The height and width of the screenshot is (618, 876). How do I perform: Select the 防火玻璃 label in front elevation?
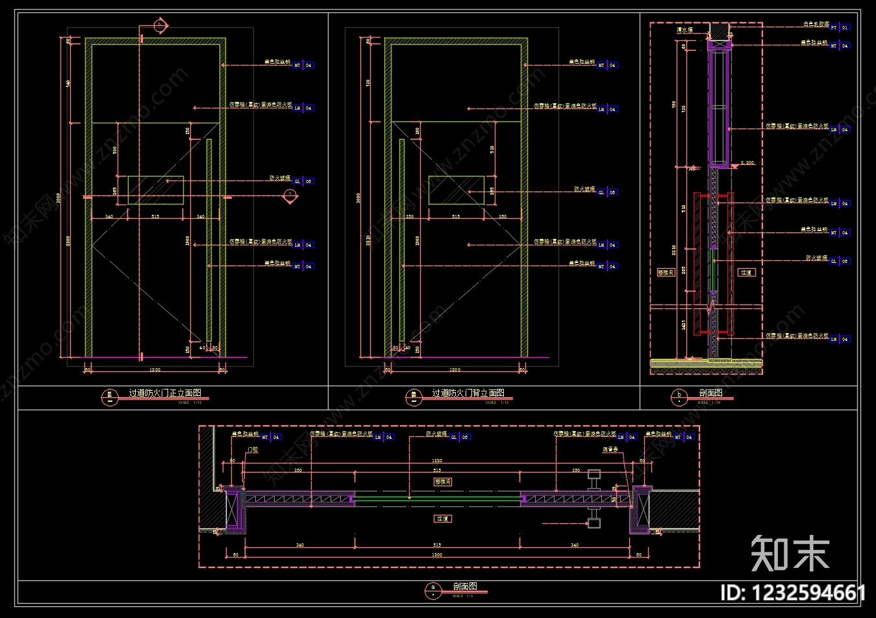pos(280,177)
